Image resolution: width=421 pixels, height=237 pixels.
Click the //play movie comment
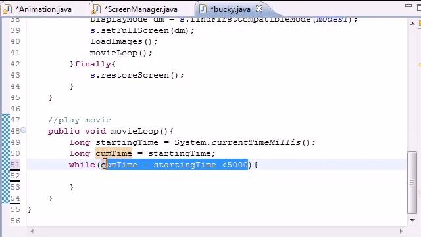click(x=80, y=120)
